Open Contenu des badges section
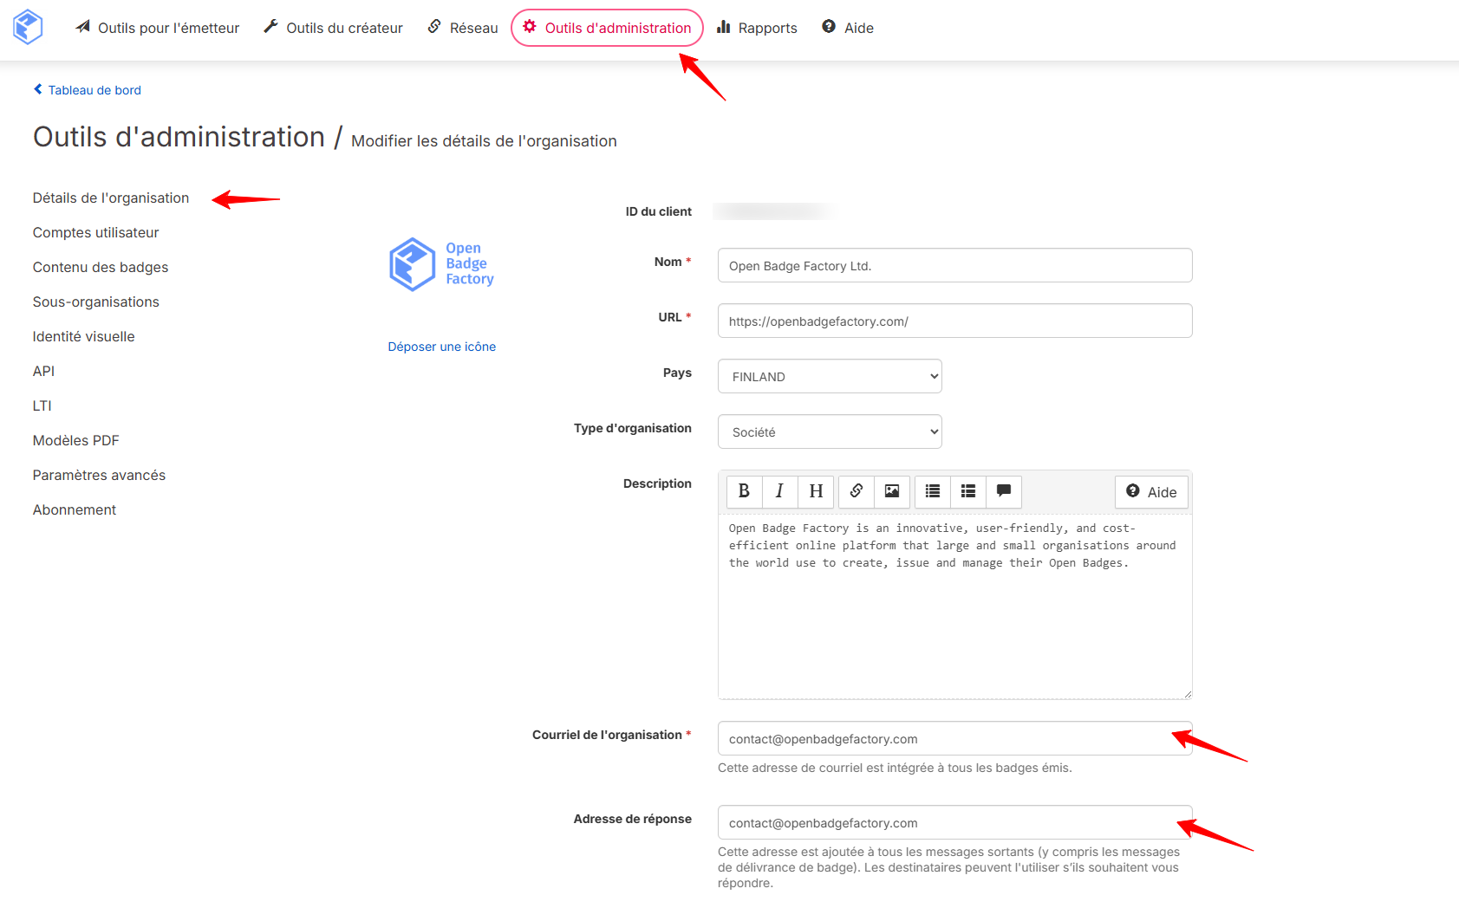This screenshot has height=908, width=1459. [101, 267]
